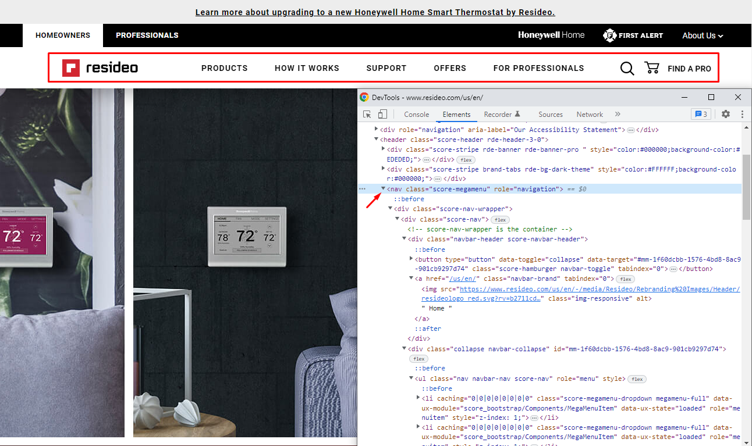Image resolution: width=752 pixels, height=446 pixels.
Task: Open the shopping cart icon
Action: pos(652,68)
